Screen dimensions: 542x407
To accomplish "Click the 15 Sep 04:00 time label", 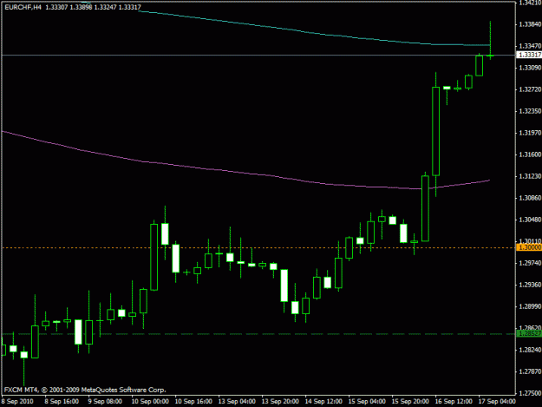I will point(367,401).
